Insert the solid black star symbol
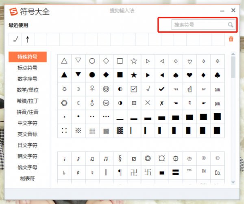This screenshot has height=204, width=244. click(134, 75)
